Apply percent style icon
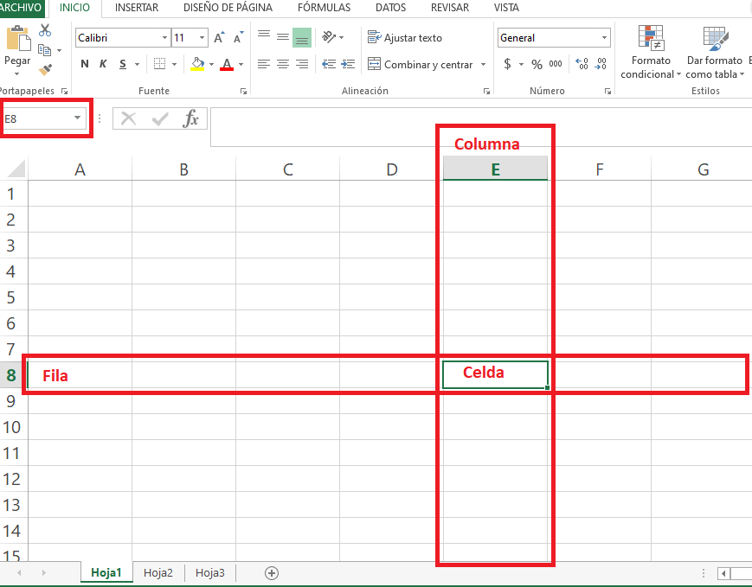Image resolution: width=752 pixels, height=587 pixels. pos(537,64)
